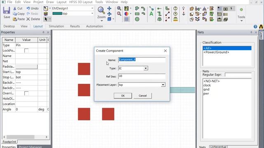Click the lightning bolt icon
The width and height of the screenshot is (264, 148).
[x=231, y=8]
